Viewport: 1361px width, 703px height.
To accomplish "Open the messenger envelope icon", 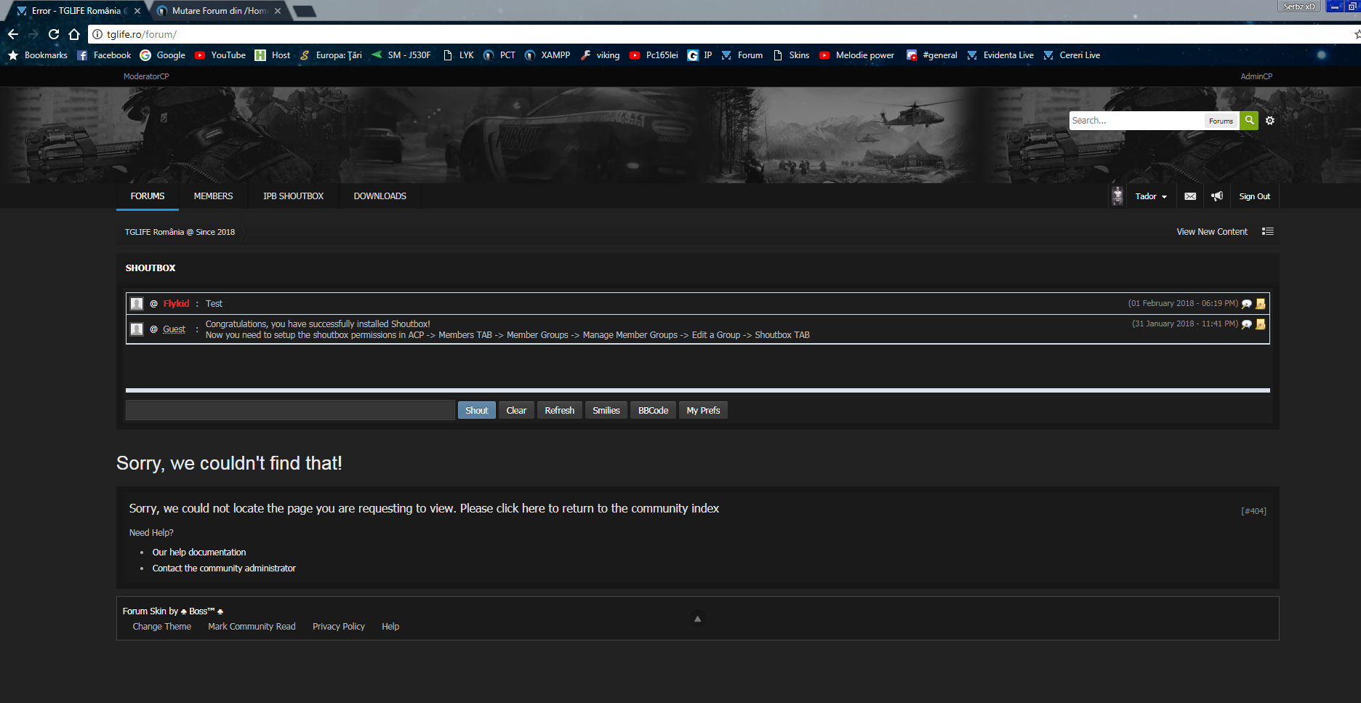I will point(1190,196).
